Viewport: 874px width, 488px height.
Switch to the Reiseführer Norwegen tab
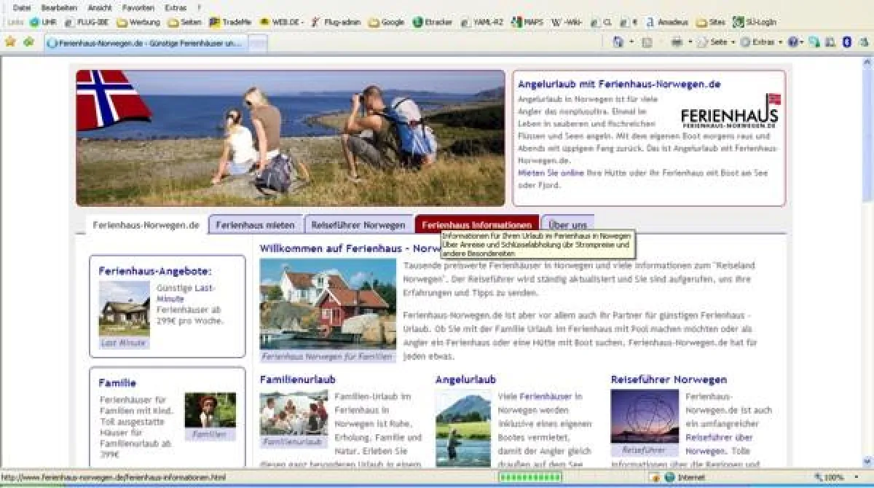(x=358, y=224)
